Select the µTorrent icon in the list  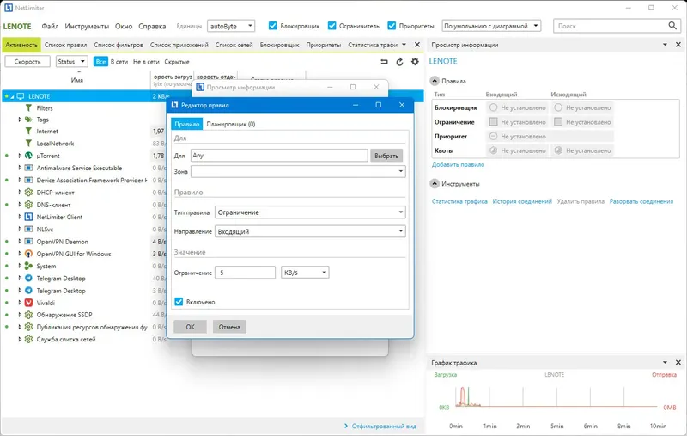coord(28,156)
